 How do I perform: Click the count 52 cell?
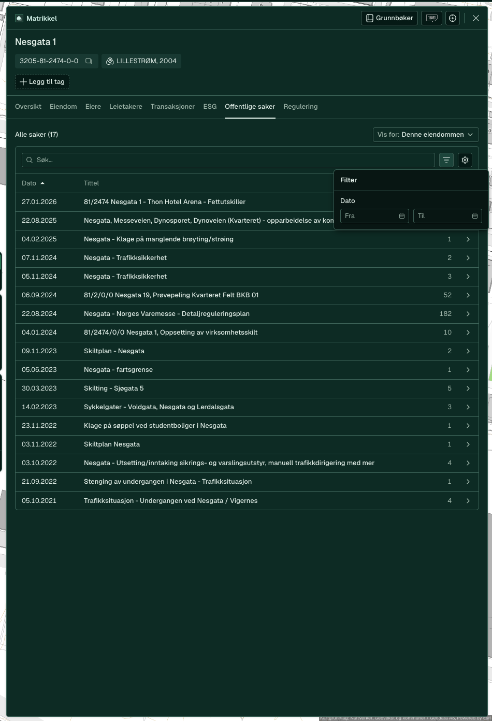pos(447,295)
